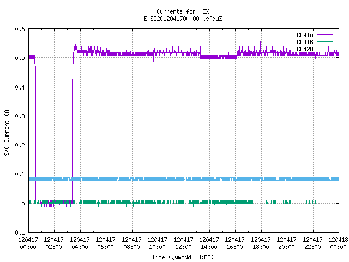The image size is (349, 262).
Task: Click the LCL42B legend label
Action: (x=303, y=49)
